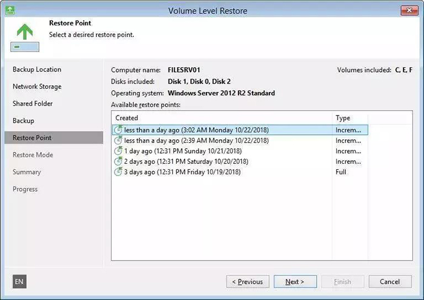Click the Available restore points label
Viewport: 424px width, 300px height.
pos(146,105)
